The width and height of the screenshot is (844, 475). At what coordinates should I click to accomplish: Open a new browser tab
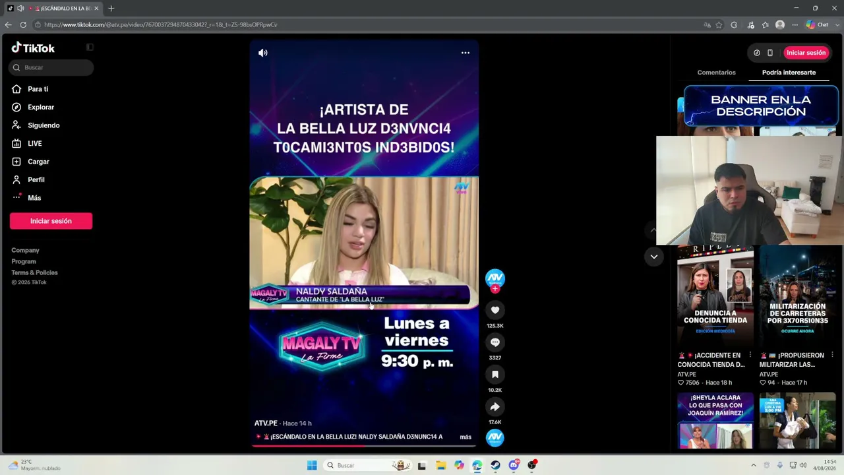point(111,9)
